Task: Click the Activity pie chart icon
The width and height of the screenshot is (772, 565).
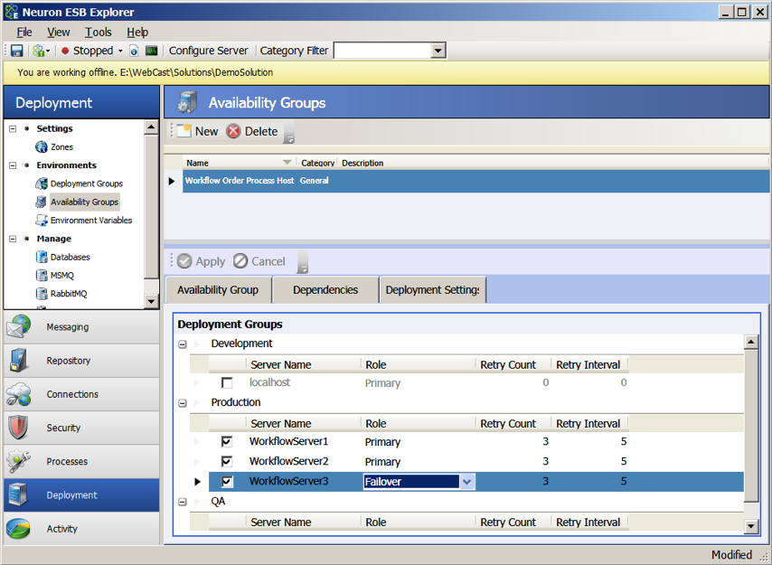Action: point(19,529)
